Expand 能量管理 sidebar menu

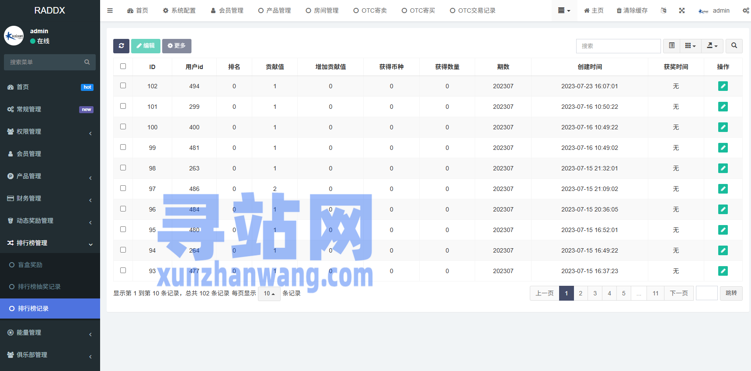click(x=50, y=333)
